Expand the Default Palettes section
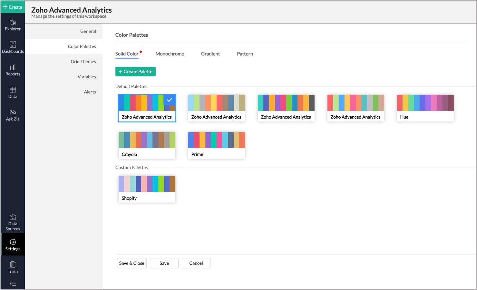Image resolution: width=477 pixels, height=290 pixels. point(131,86)
